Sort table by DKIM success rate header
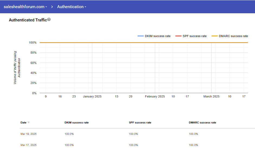 click(x=76, y=123)
